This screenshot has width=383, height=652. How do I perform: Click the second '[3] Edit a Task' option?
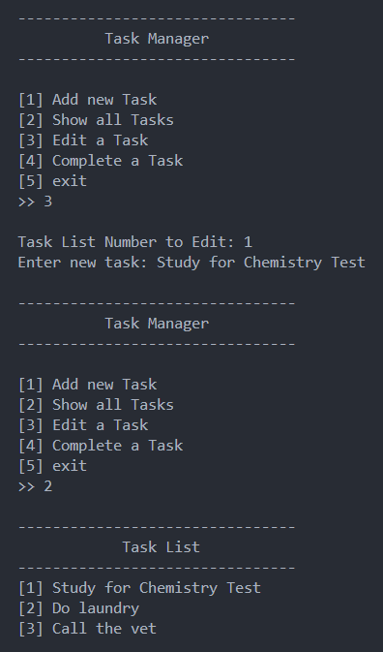coord(83,425)
